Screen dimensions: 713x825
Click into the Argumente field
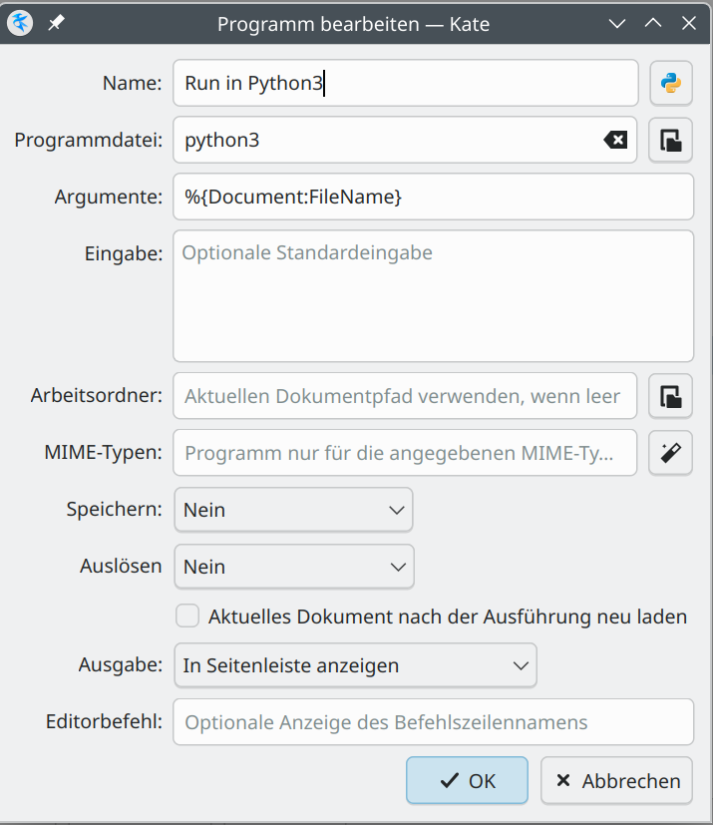[433, 197]
